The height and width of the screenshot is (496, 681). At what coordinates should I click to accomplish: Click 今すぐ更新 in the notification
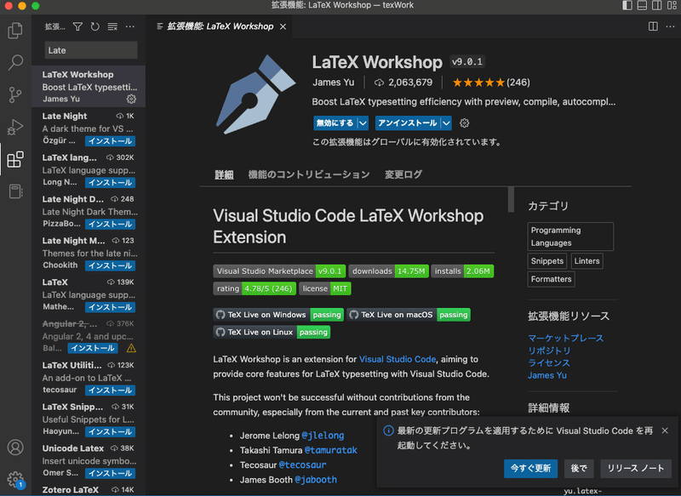click(530, 468)
